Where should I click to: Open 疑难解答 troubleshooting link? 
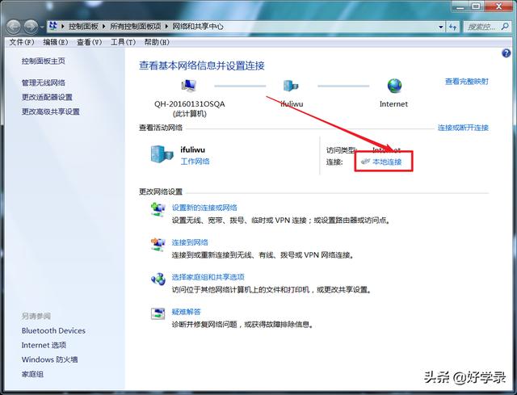pyautogui.click(x=187, y=312)
